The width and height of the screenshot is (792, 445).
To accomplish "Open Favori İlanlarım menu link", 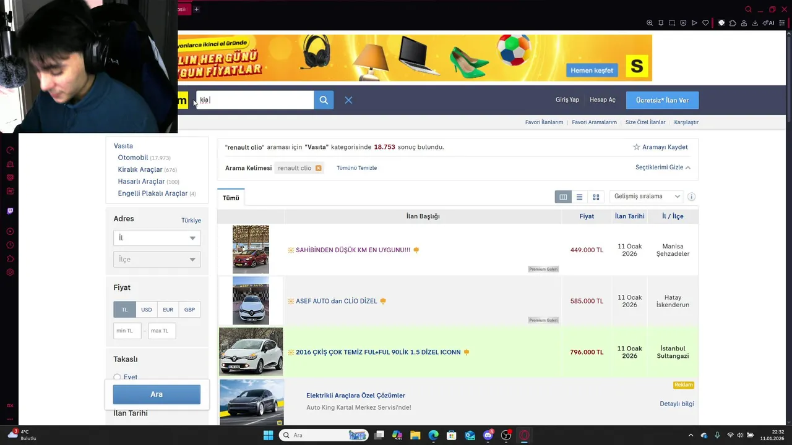I will [544, 122].
